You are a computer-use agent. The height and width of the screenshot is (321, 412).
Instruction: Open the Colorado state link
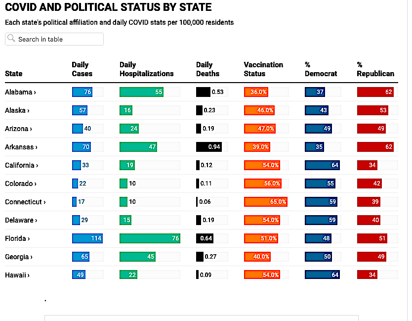20,183
